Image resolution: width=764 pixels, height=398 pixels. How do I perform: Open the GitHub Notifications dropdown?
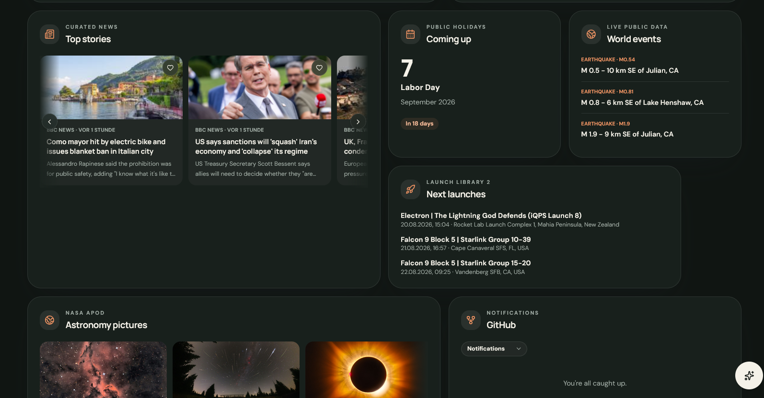pyautogui.click(x=494, y=349)
